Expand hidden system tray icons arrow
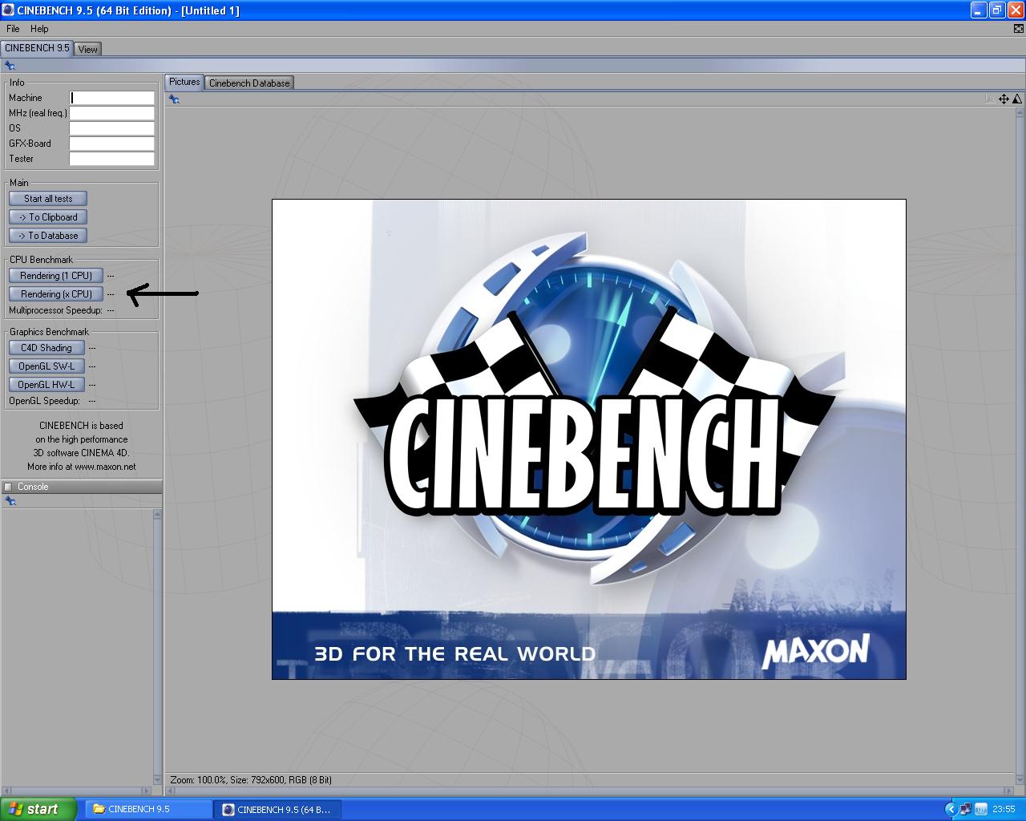1026x821 pixels. [951, 809]
